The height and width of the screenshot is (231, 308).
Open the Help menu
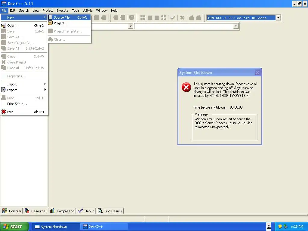pyautogui.click(x=114, y=11)
